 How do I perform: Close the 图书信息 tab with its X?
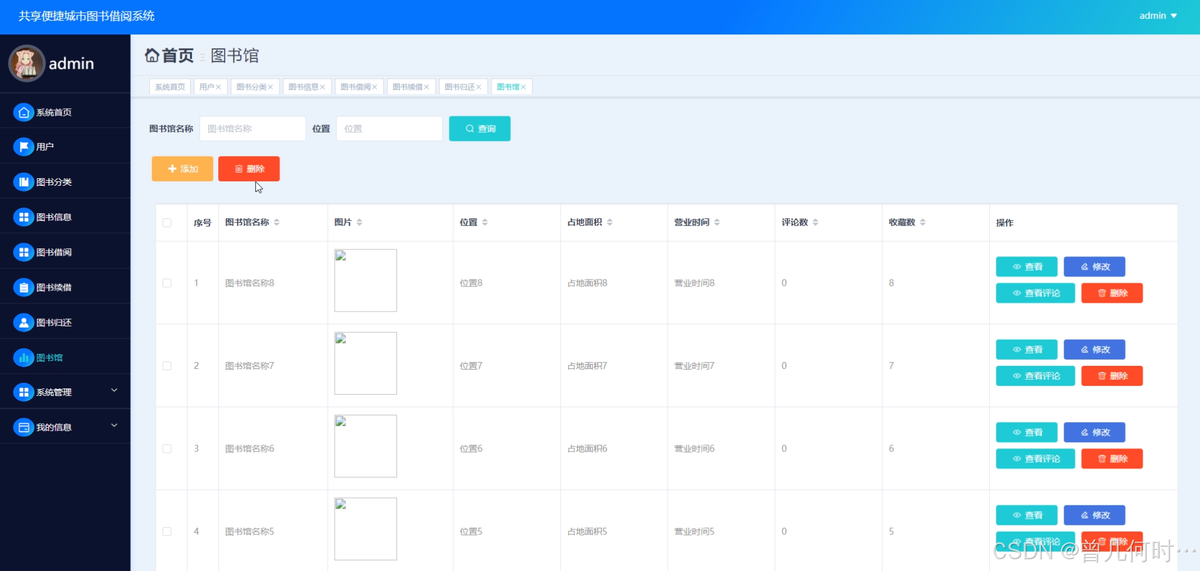[322, 87]
